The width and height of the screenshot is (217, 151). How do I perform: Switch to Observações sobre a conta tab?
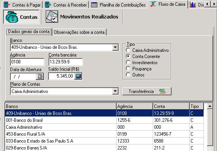coord(79,32)
